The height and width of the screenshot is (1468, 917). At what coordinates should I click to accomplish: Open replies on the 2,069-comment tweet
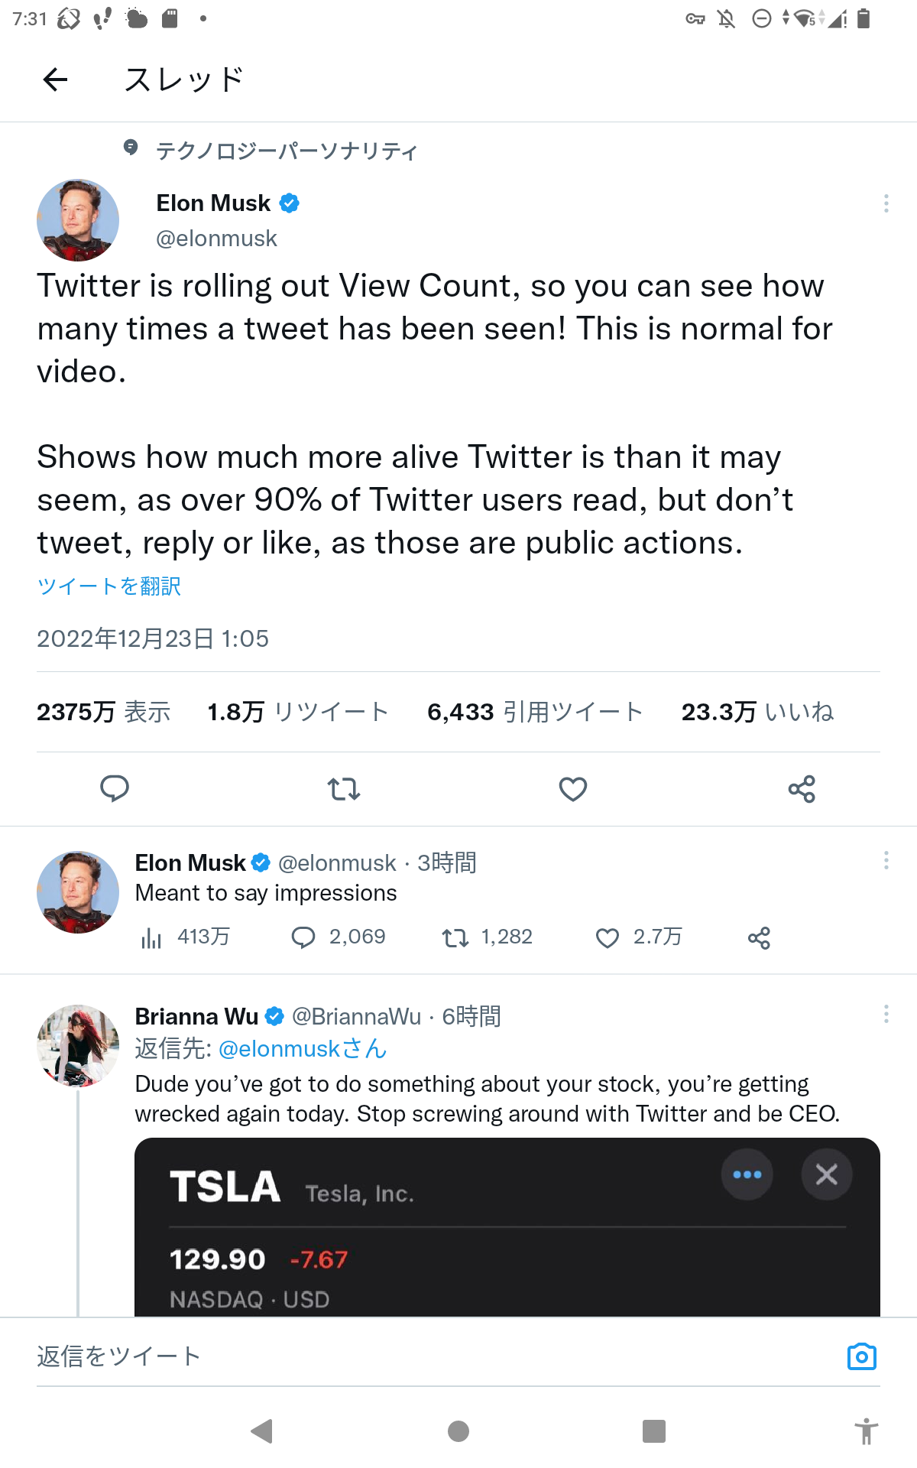[303, 938]
